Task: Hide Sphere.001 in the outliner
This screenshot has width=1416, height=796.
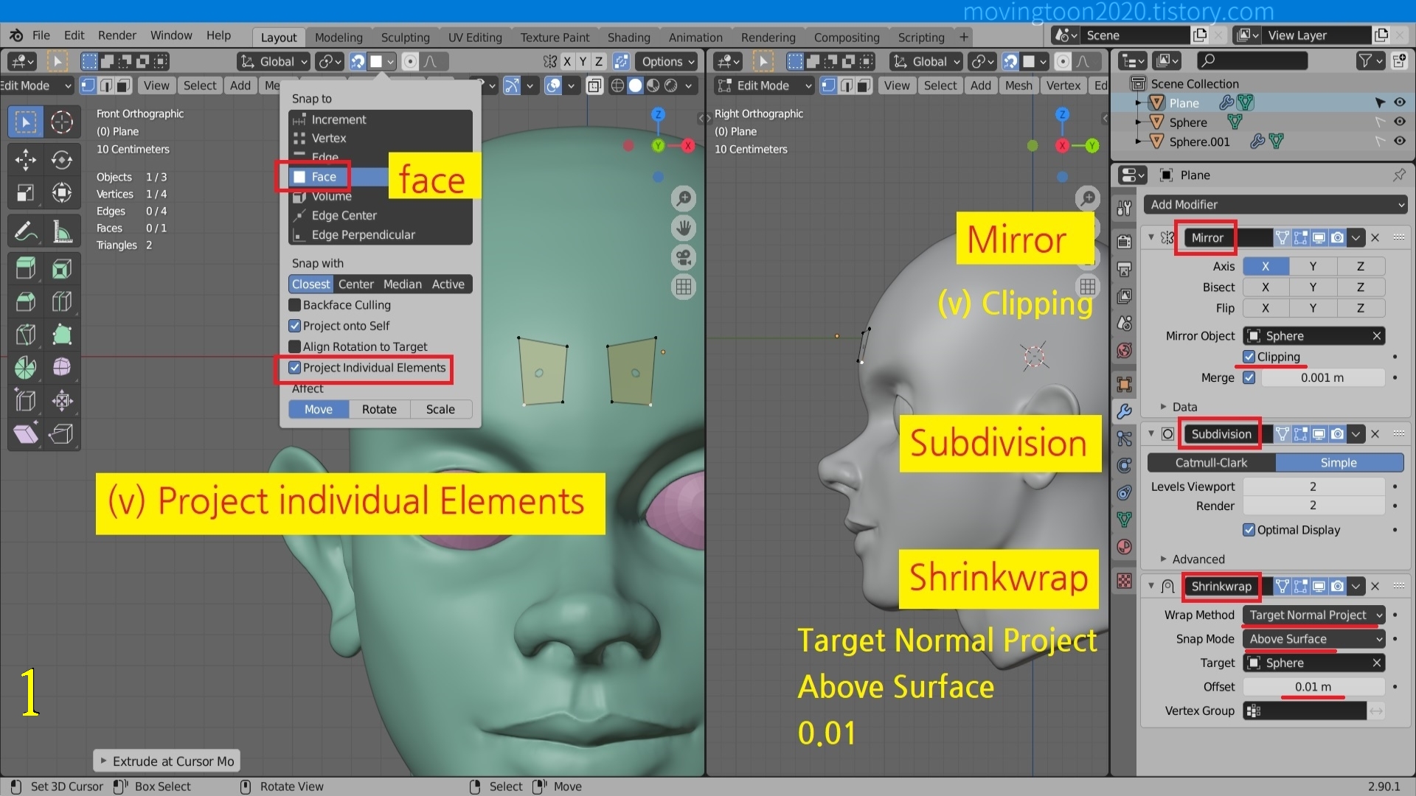Action: 1399,141
